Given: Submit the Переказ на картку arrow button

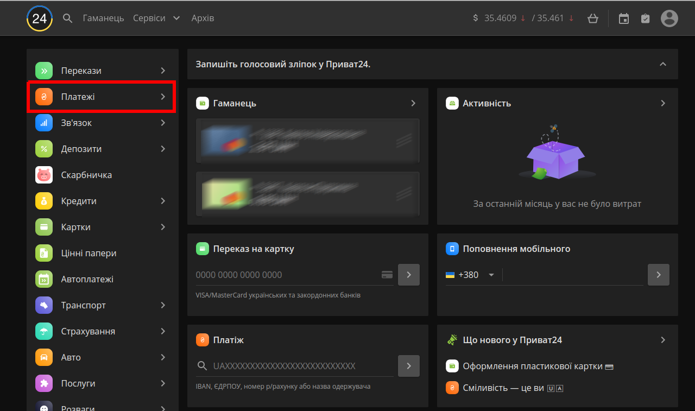Looking at the screenshot, I should pyautogui.click(x=409, y=275).
